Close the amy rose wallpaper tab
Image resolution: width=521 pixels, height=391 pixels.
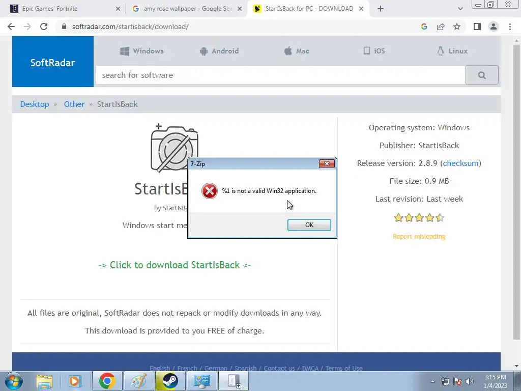pos(240,9)
